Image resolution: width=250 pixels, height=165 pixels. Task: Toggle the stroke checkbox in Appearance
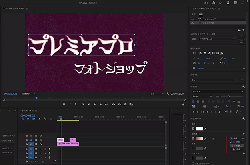point(193,139)
